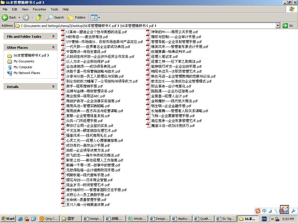This screenshot has width=298, height=223.
Task: Open the Favorites menu
Action: tap(40, 9)
